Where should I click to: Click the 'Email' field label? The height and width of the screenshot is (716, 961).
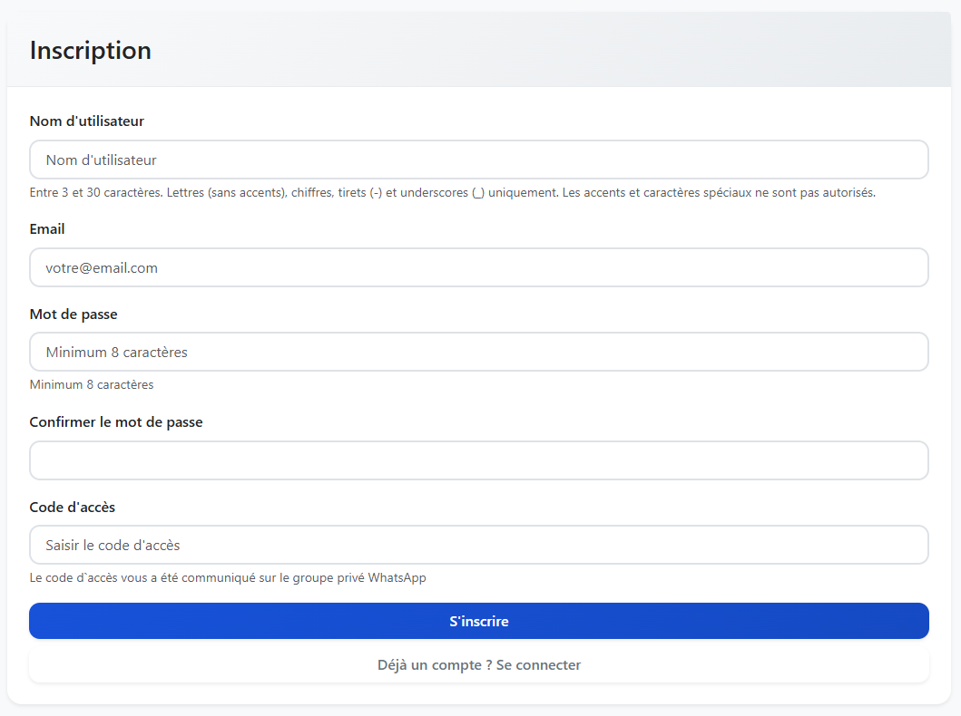(47, 229)
